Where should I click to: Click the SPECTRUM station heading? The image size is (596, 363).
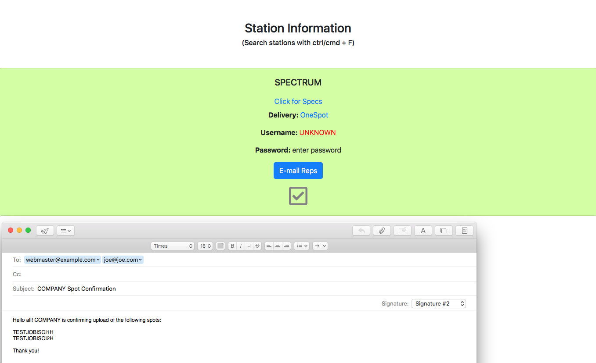pyautogui.click(x=298, y=82)
